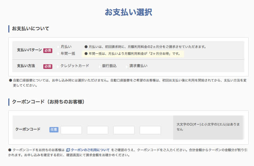
Task: Click the お支払い選択 page title
Action: pyautogui.click(x=128, y=12)
